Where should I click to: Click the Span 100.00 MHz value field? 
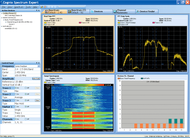pos(27,75)
